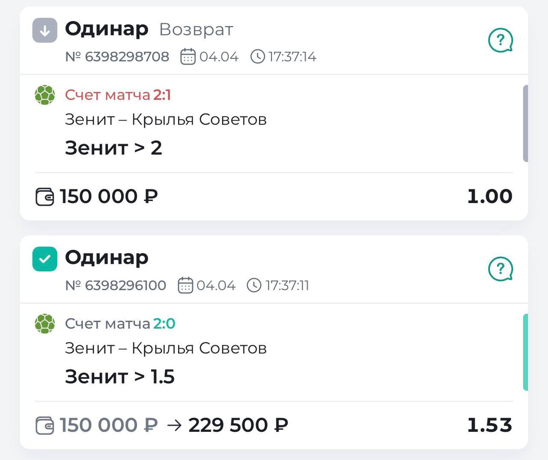Image resolution: width=548 pixels, height=460 pixels.
Task: Click the clock icon beside 17:37:14
Action: click(x=257, y=56)
